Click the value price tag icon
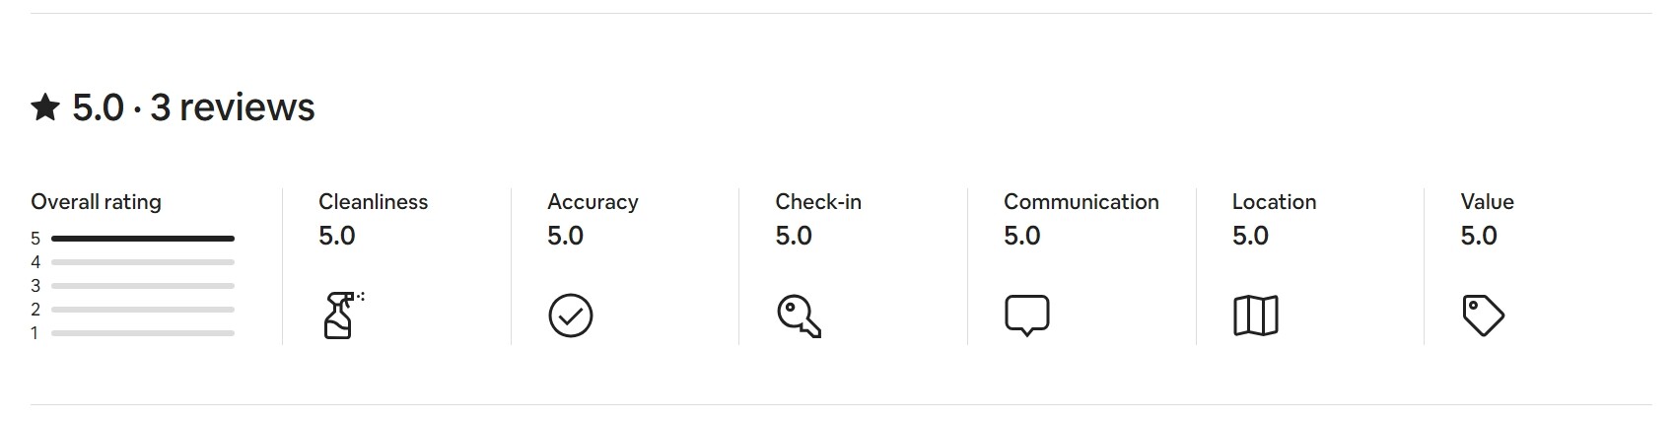The width and height of the screenshot is (1675, 422). 1482,316
